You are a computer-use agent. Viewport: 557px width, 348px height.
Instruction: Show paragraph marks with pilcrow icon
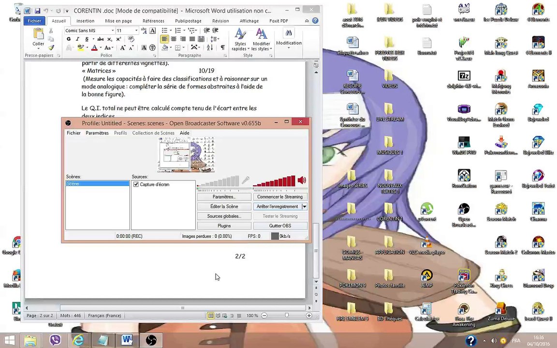point(223,47)
